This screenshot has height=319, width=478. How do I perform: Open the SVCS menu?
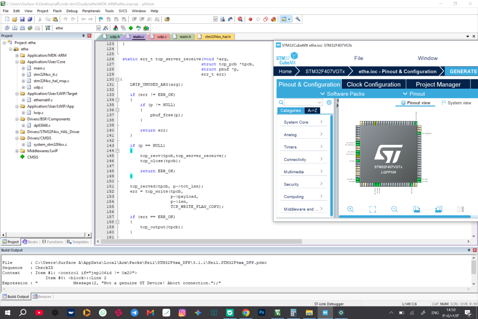123,11
